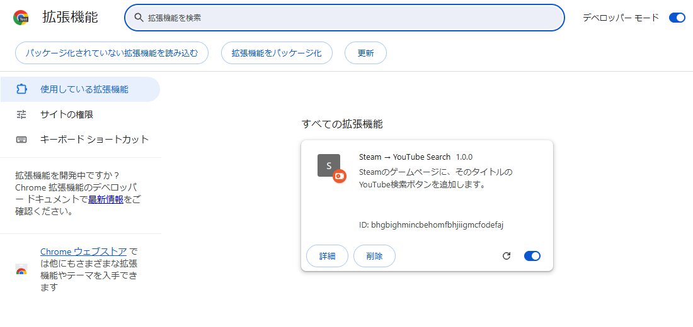693x327 pixels.
Task: Click the sliders icon beside サイトの権限
Action: pyautogui.click(x=21, y=114)
